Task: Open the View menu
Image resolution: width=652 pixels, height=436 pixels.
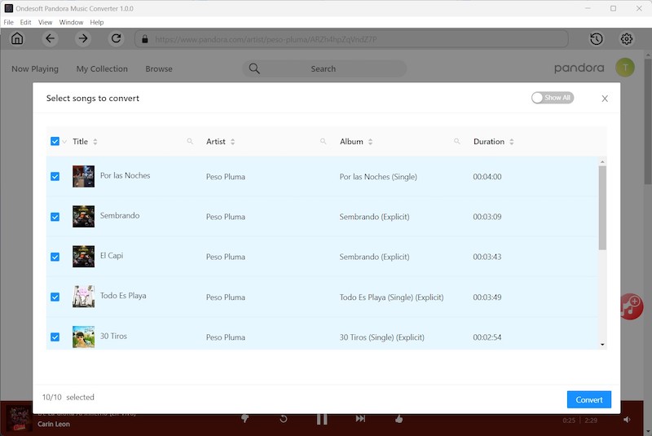Action: tap(45, 23)
